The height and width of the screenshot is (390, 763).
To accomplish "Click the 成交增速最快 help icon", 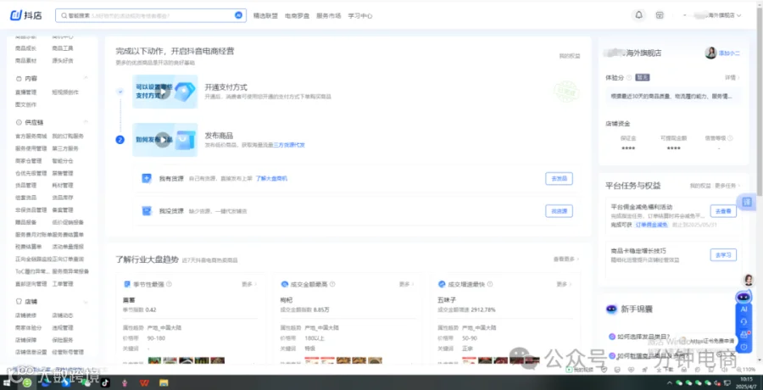I will [489, 284].
